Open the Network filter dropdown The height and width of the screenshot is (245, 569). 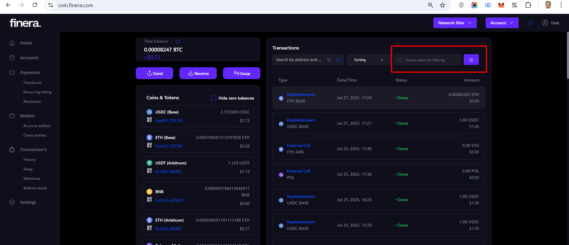click(x=455, y=23)
